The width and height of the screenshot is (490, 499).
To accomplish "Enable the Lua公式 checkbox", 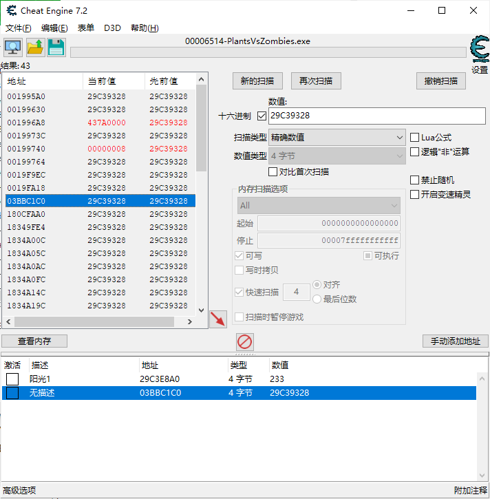I will 414,138.
